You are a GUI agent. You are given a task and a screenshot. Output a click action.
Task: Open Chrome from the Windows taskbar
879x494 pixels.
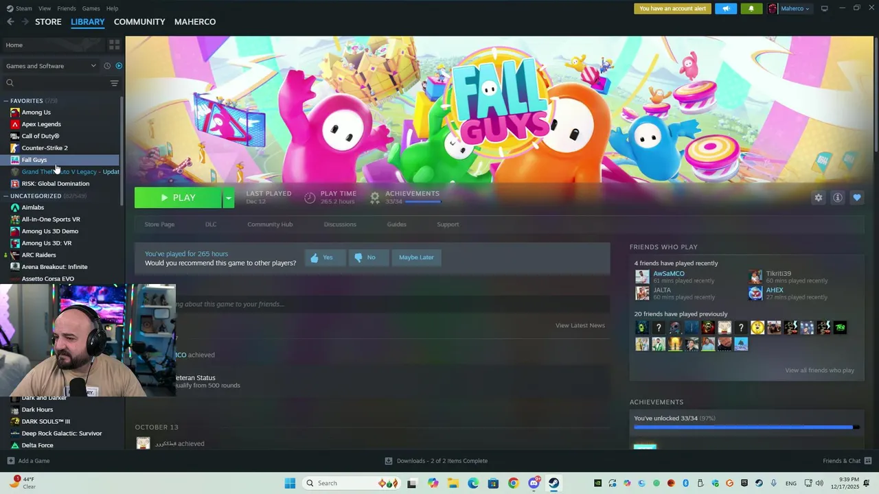(513, 483)
